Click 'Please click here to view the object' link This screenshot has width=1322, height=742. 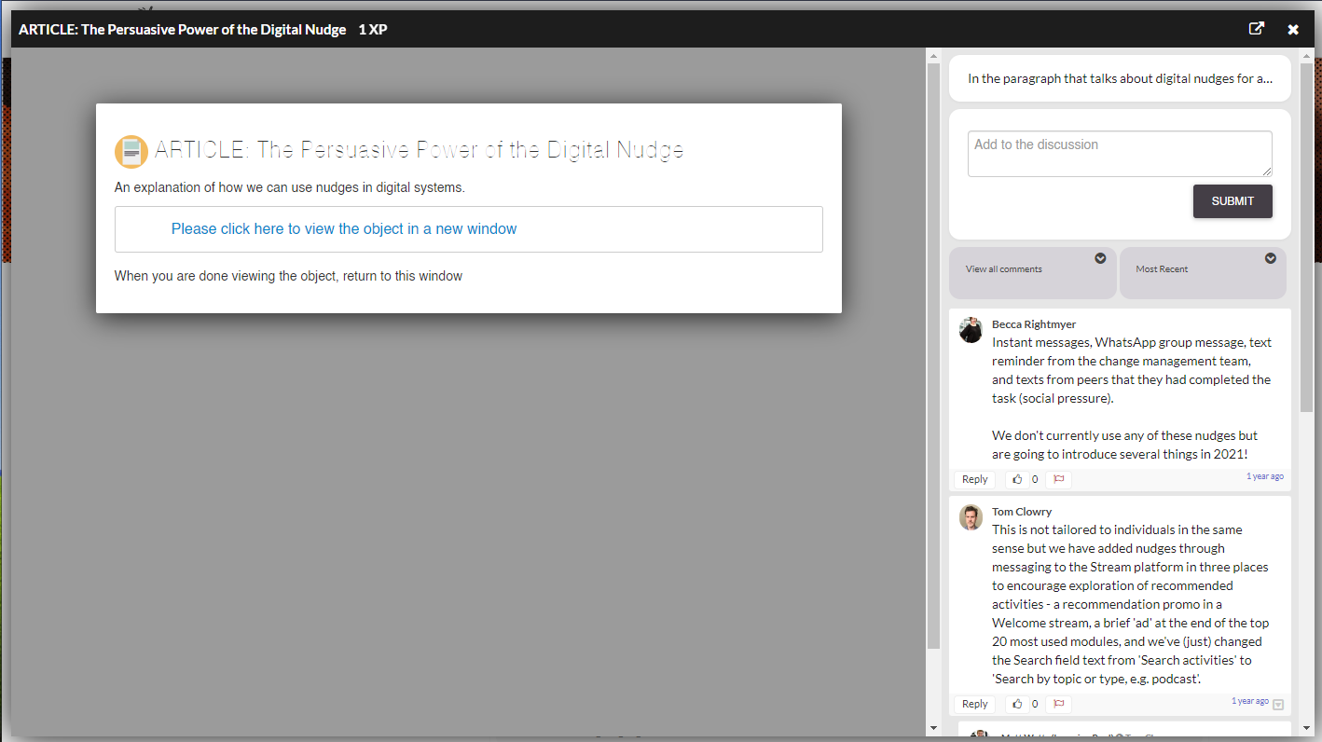(x=343, y=229)
